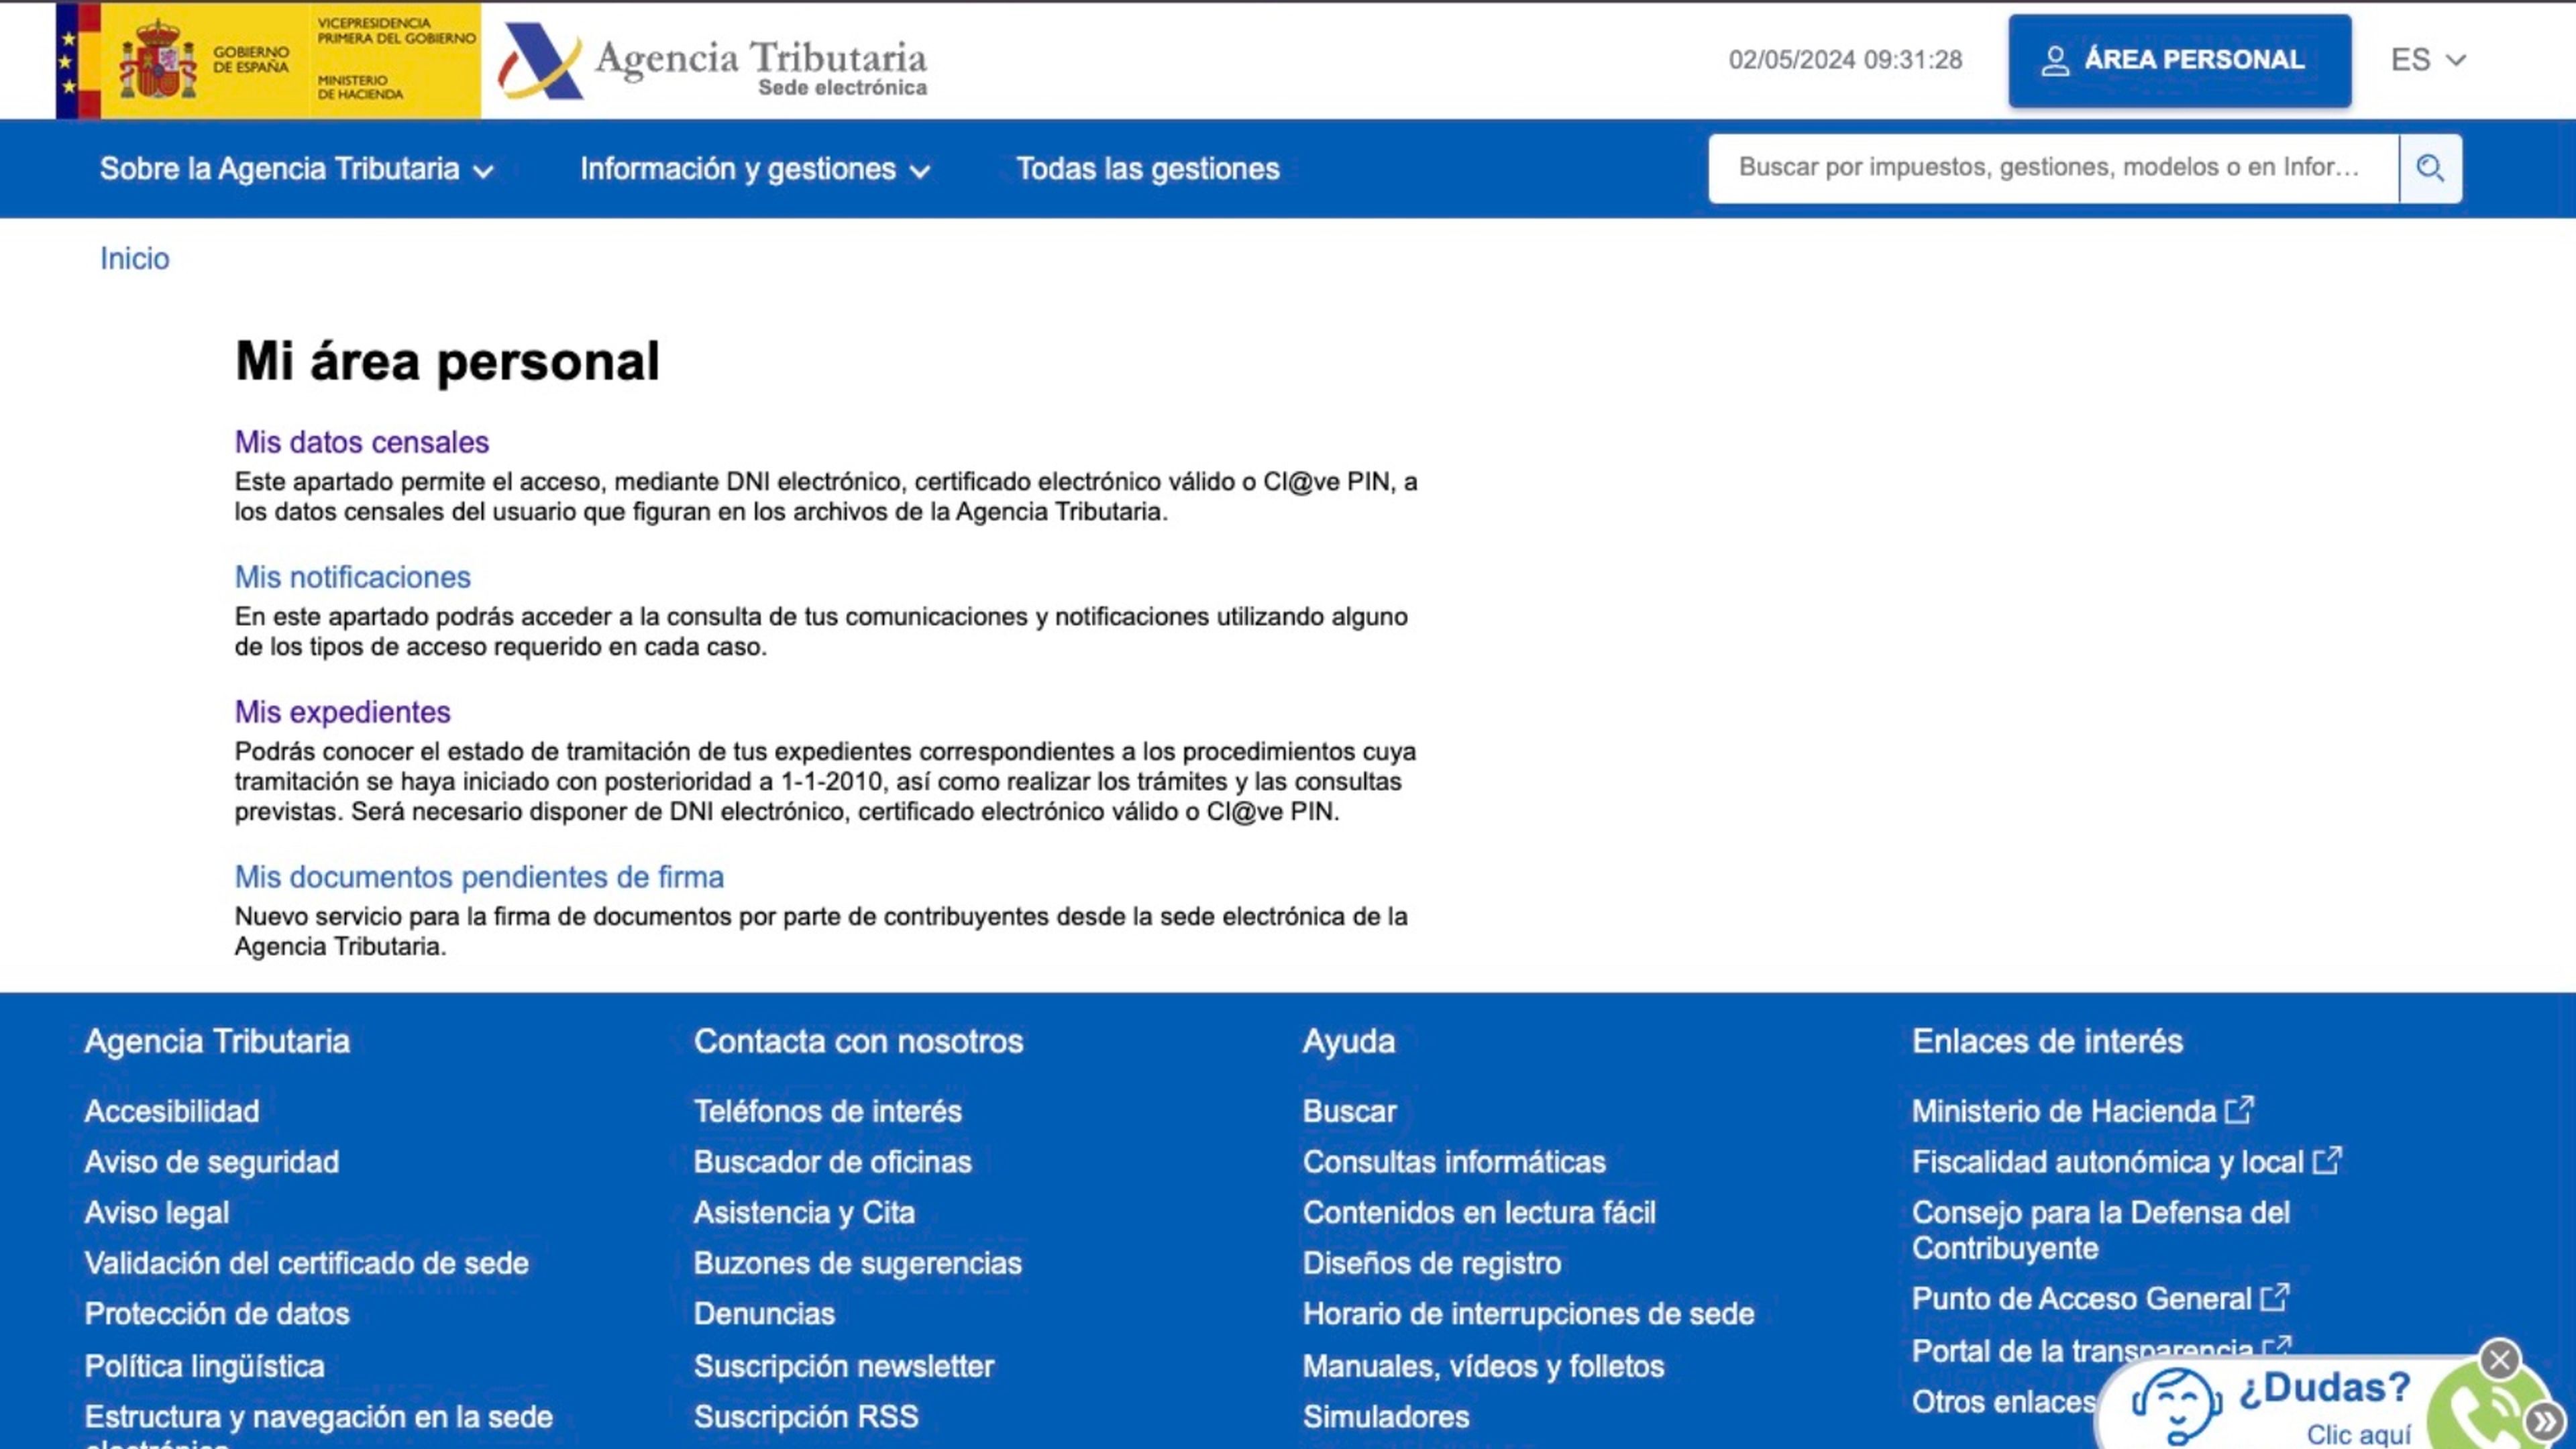This screenshot has width=2576, height=1449.
Task: Click the Gobierno de España logo
Action: click(x=268, y=60)
